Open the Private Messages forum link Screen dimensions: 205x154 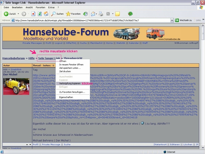(32, 43)
